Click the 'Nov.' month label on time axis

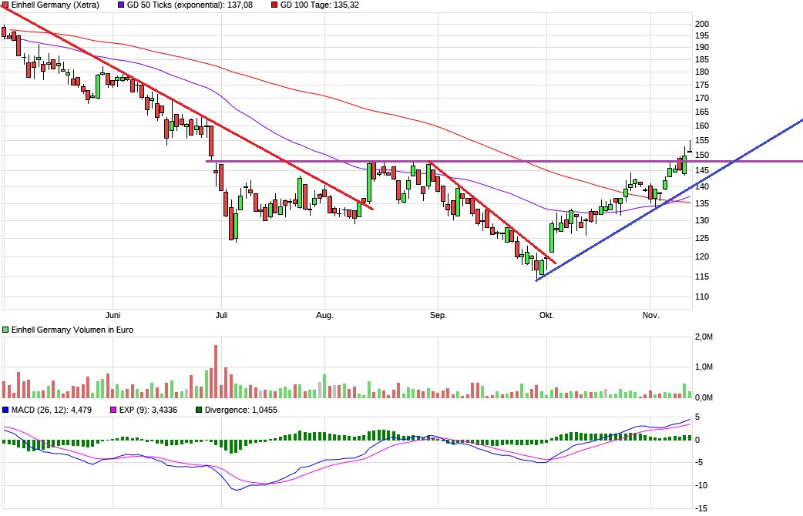[651, 315]
